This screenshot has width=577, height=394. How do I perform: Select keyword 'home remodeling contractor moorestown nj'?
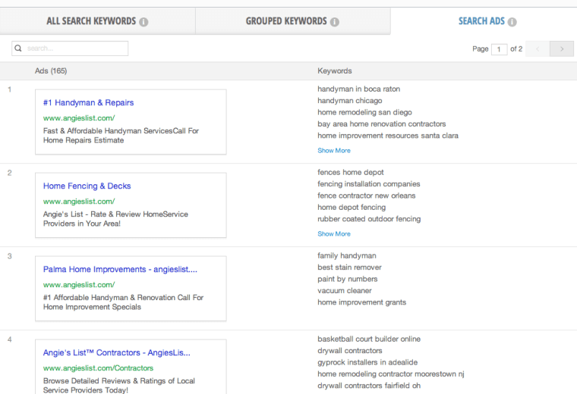(391, 374)
